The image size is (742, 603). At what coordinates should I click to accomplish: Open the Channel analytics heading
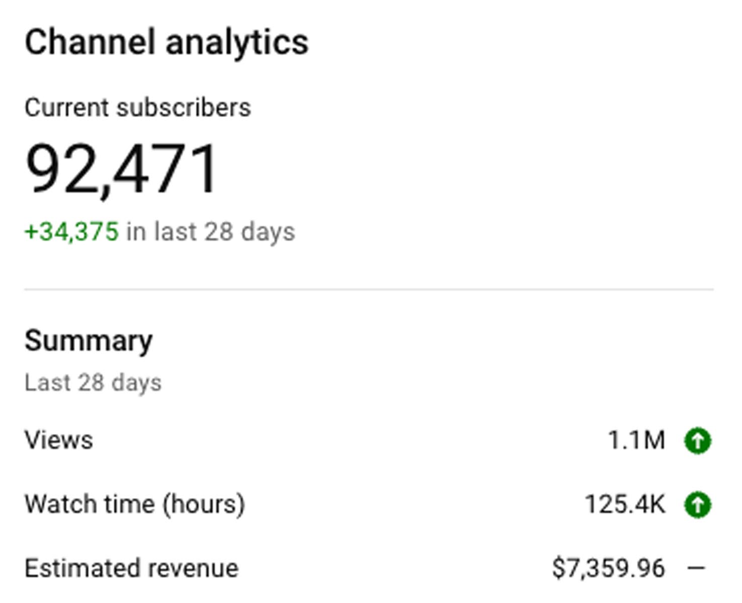click(167, 43)
